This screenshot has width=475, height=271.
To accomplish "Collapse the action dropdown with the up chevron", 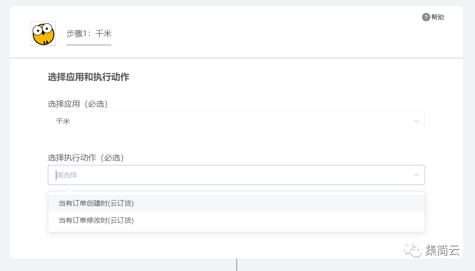I will point(416,175).
